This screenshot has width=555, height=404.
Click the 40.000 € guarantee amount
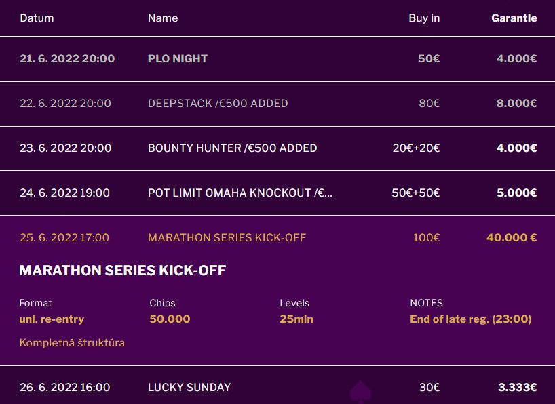click(512, 237)
